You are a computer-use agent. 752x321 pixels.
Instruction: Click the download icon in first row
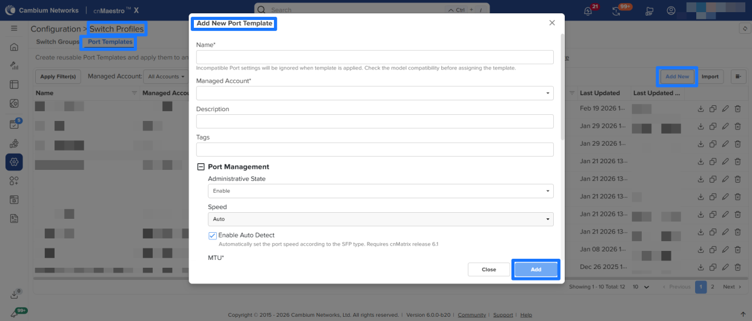pos(700,109)
